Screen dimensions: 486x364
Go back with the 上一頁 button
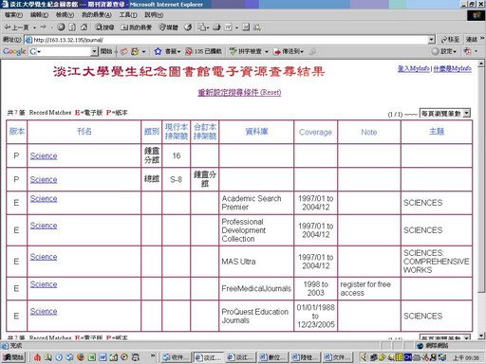[16, 27]
